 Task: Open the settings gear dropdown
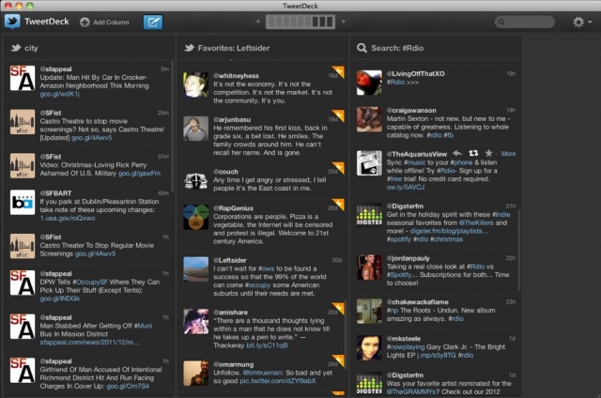click(582, 22)
